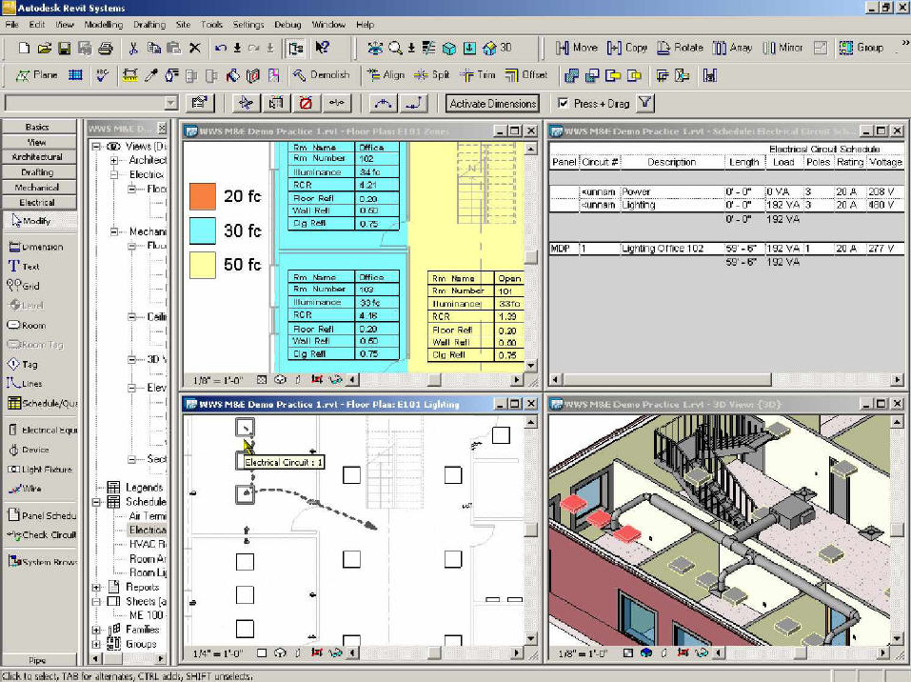Open the Window menu
The image size is (911, 682).
(x=328, y=25)
